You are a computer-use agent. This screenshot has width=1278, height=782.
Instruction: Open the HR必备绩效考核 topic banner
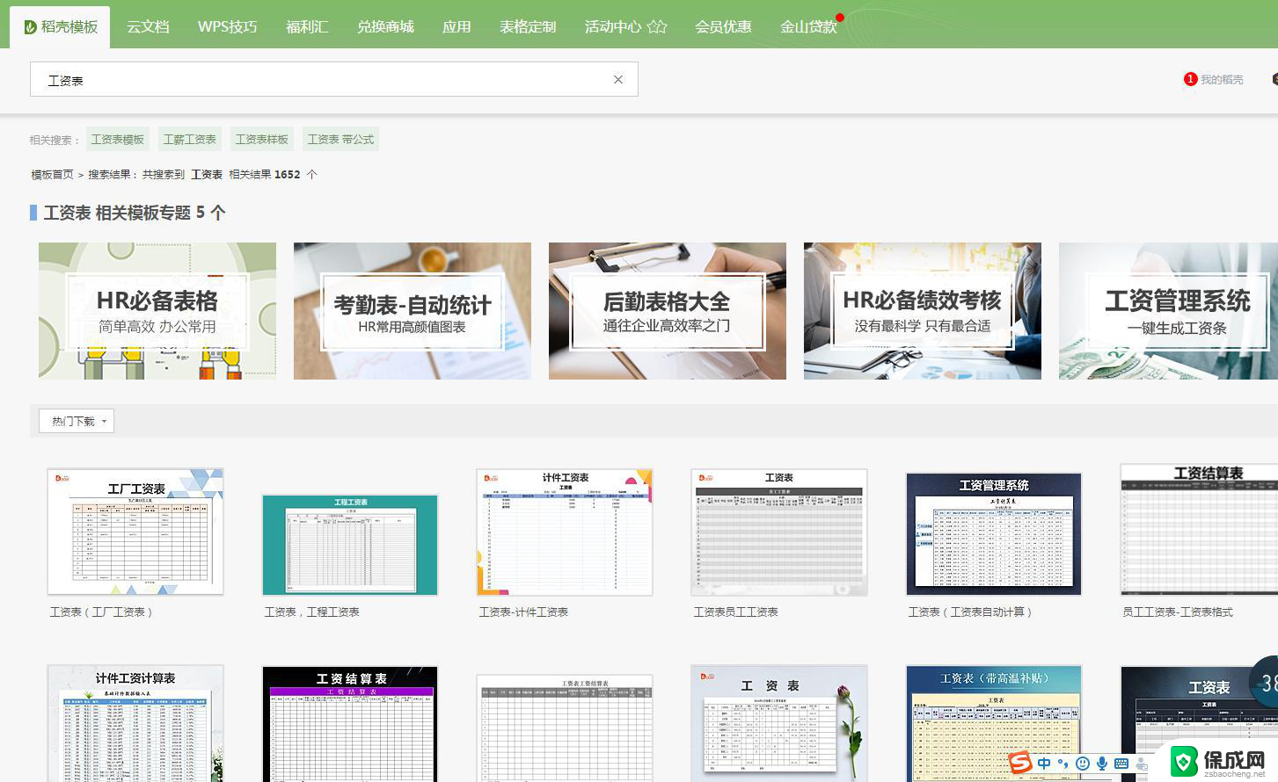923,311
